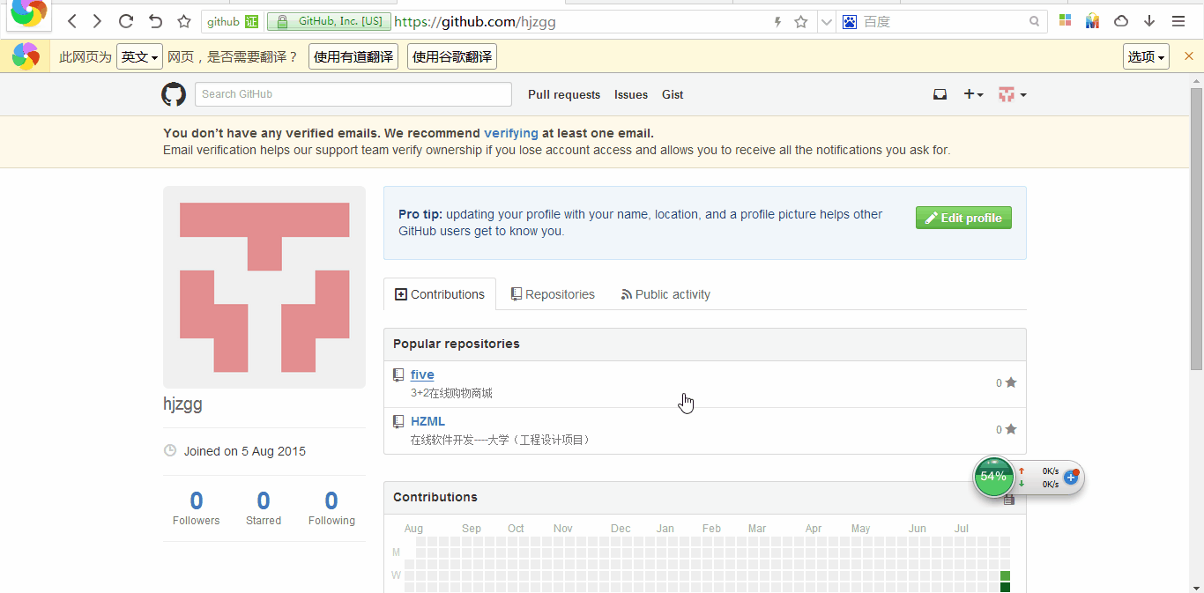Close the translation bar
This screenshot has height=593, width=1204.
(1188, 56)
